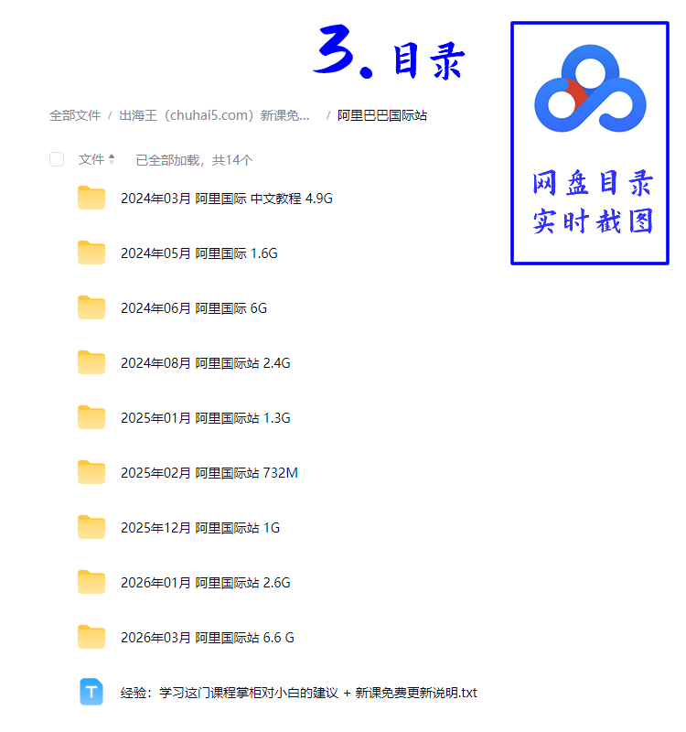Open 2025年12月 阿里国际站 1G folder name
686x732 pixels.
[x=199, y=527]
